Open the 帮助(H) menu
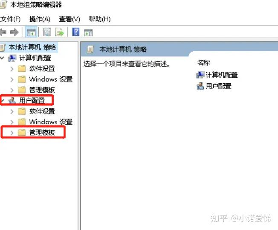The image size is (278, 230). click(x=99, y=19)
